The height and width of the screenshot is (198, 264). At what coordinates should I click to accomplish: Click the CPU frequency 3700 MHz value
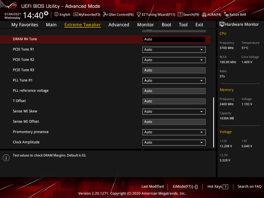(227, 48)
